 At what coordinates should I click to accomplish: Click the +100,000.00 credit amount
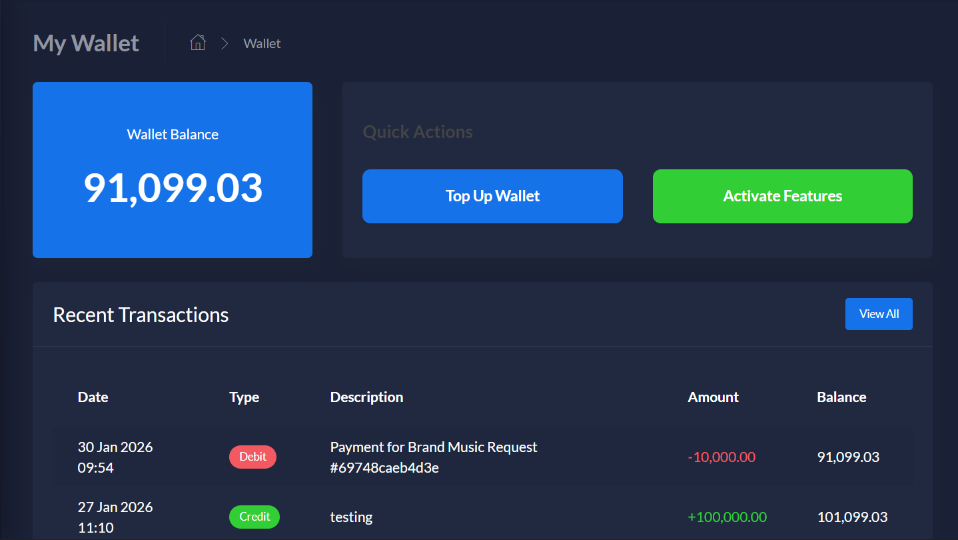coord(727,517)
